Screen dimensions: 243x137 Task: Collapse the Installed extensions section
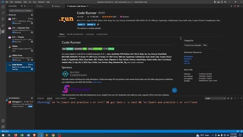click(x=7, y=15)
